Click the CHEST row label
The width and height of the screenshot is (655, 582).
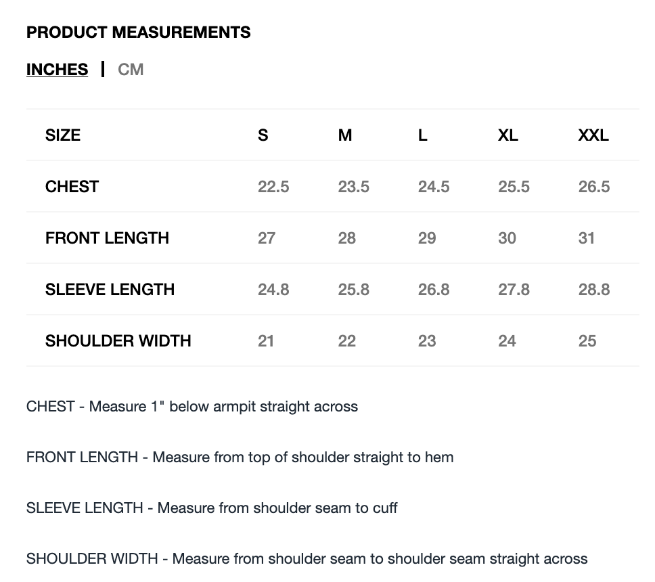point(72,187)
